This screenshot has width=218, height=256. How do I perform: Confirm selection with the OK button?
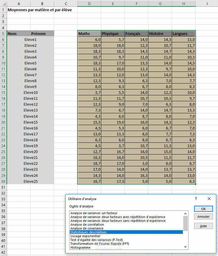204,209
